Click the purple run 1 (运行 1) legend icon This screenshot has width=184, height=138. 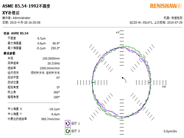tap(67, 123)
